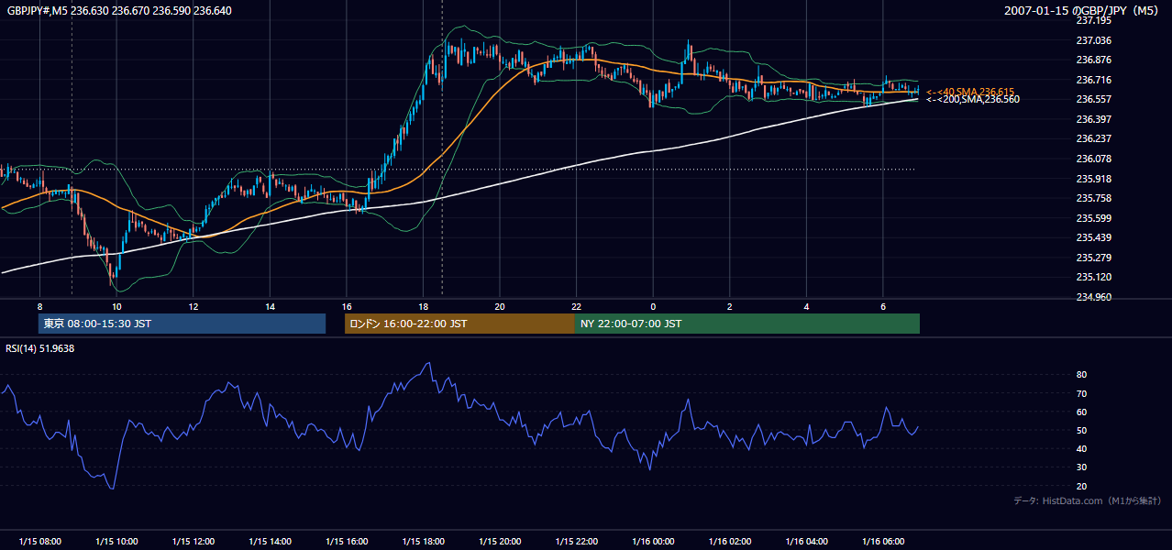Click hour label 22 under the price chart
1172x550 pixels.
576,306
